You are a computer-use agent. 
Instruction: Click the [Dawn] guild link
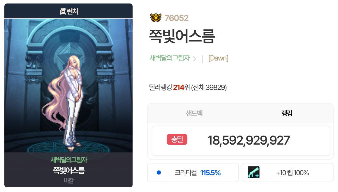[x=218, y=58]
